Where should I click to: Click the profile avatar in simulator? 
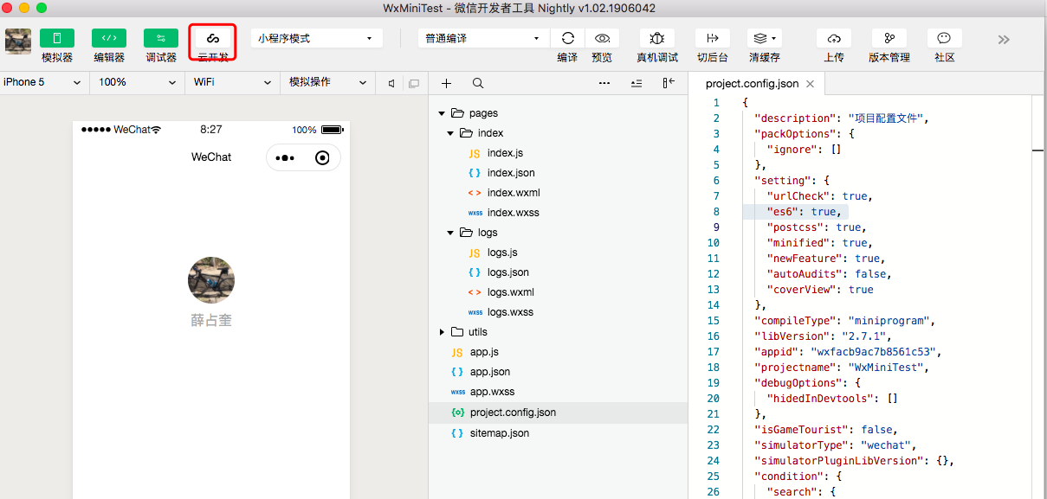(211, 279)
